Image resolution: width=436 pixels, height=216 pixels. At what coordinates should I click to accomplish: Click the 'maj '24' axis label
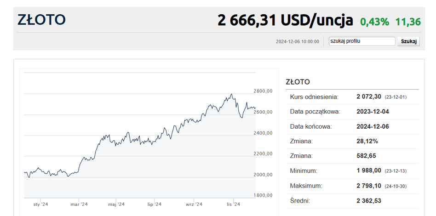(x=116, y=205)
